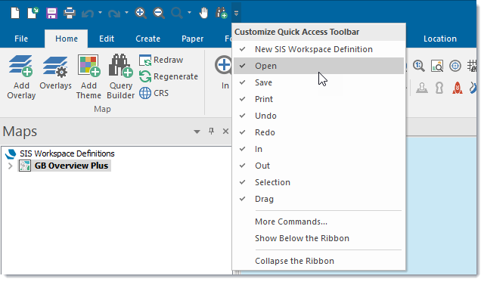Click the Zoom In ribbon icon
Image resolution: width=484 pixels, height=282 pixels.
(x=224, y=65)
